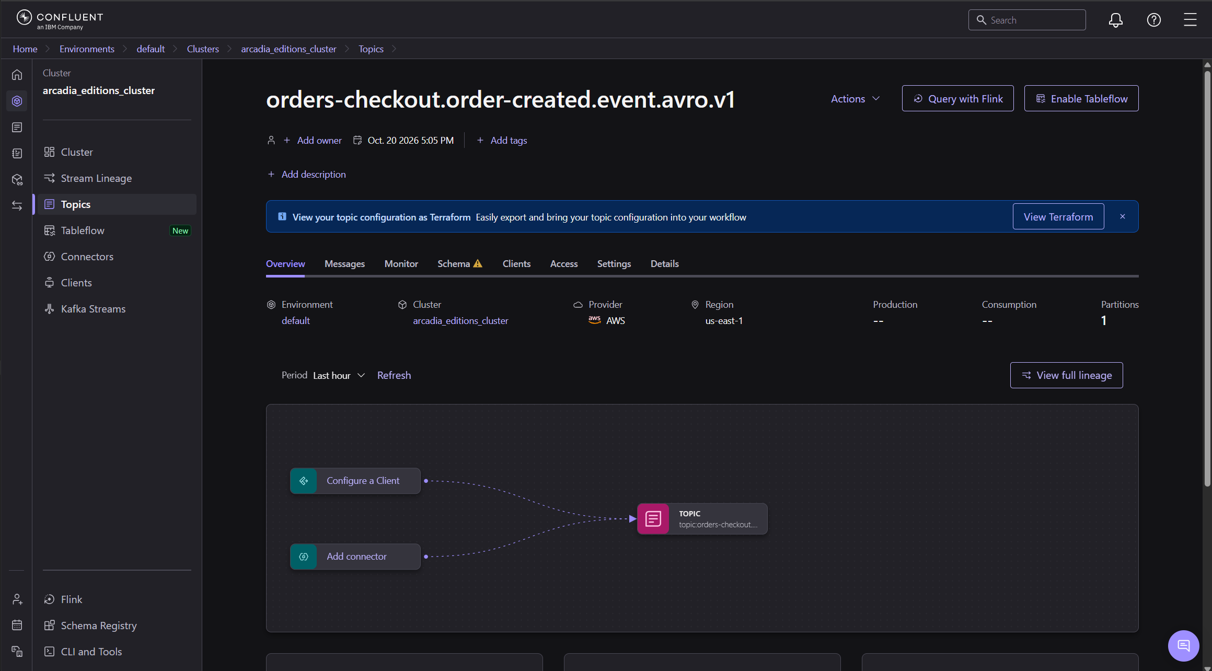Image resolution: width=1212 pixels, height=671 pixels.
Task: Click the Refresh link
Action: coord(394,375)
